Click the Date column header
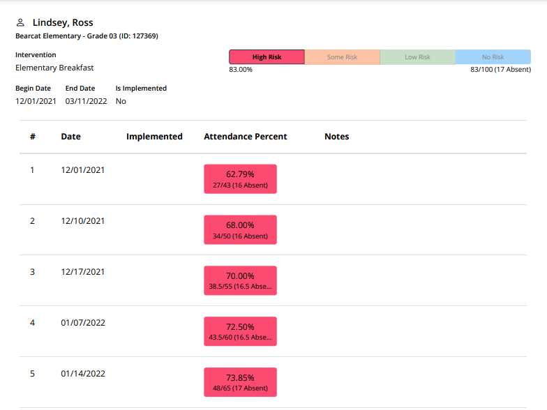 pyautogui.click(x=70, y=137)
